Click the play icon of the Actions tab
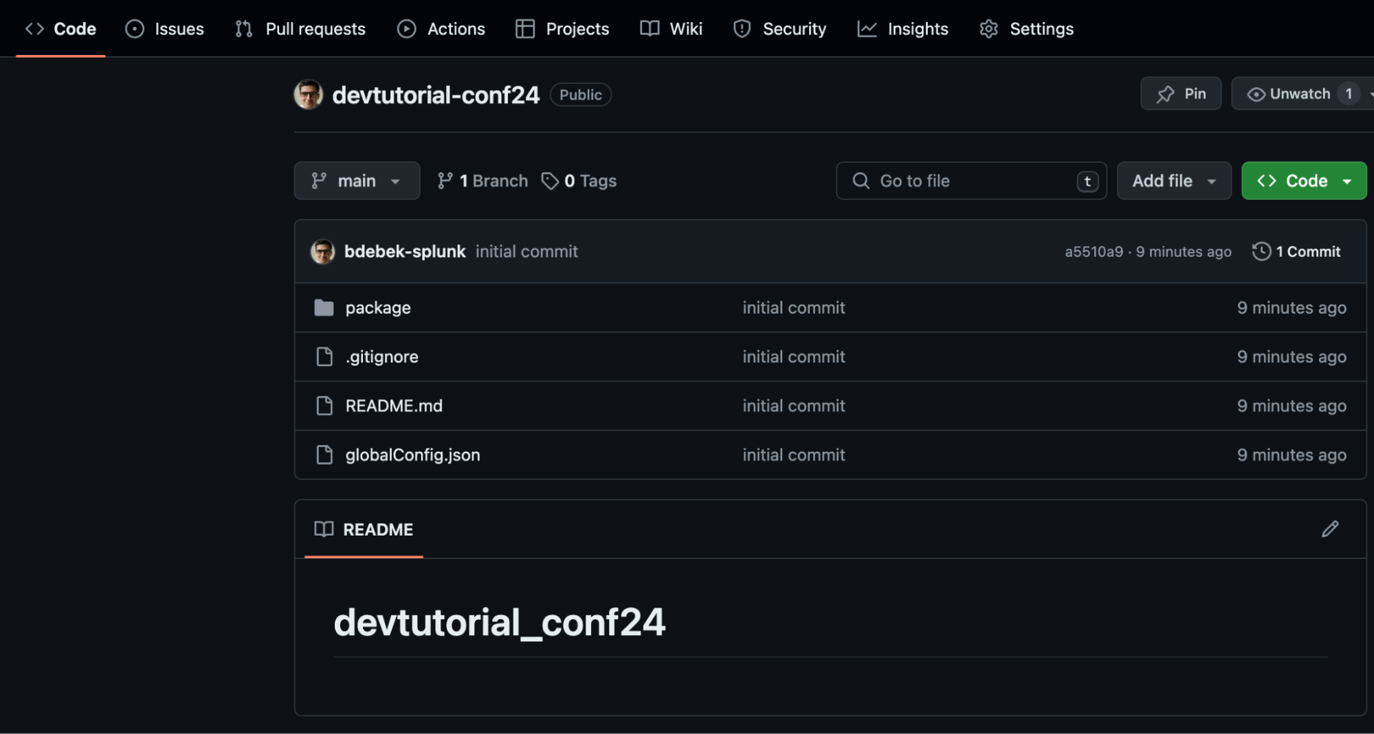This screenshot has width=1374, height=734. [406, 29]
